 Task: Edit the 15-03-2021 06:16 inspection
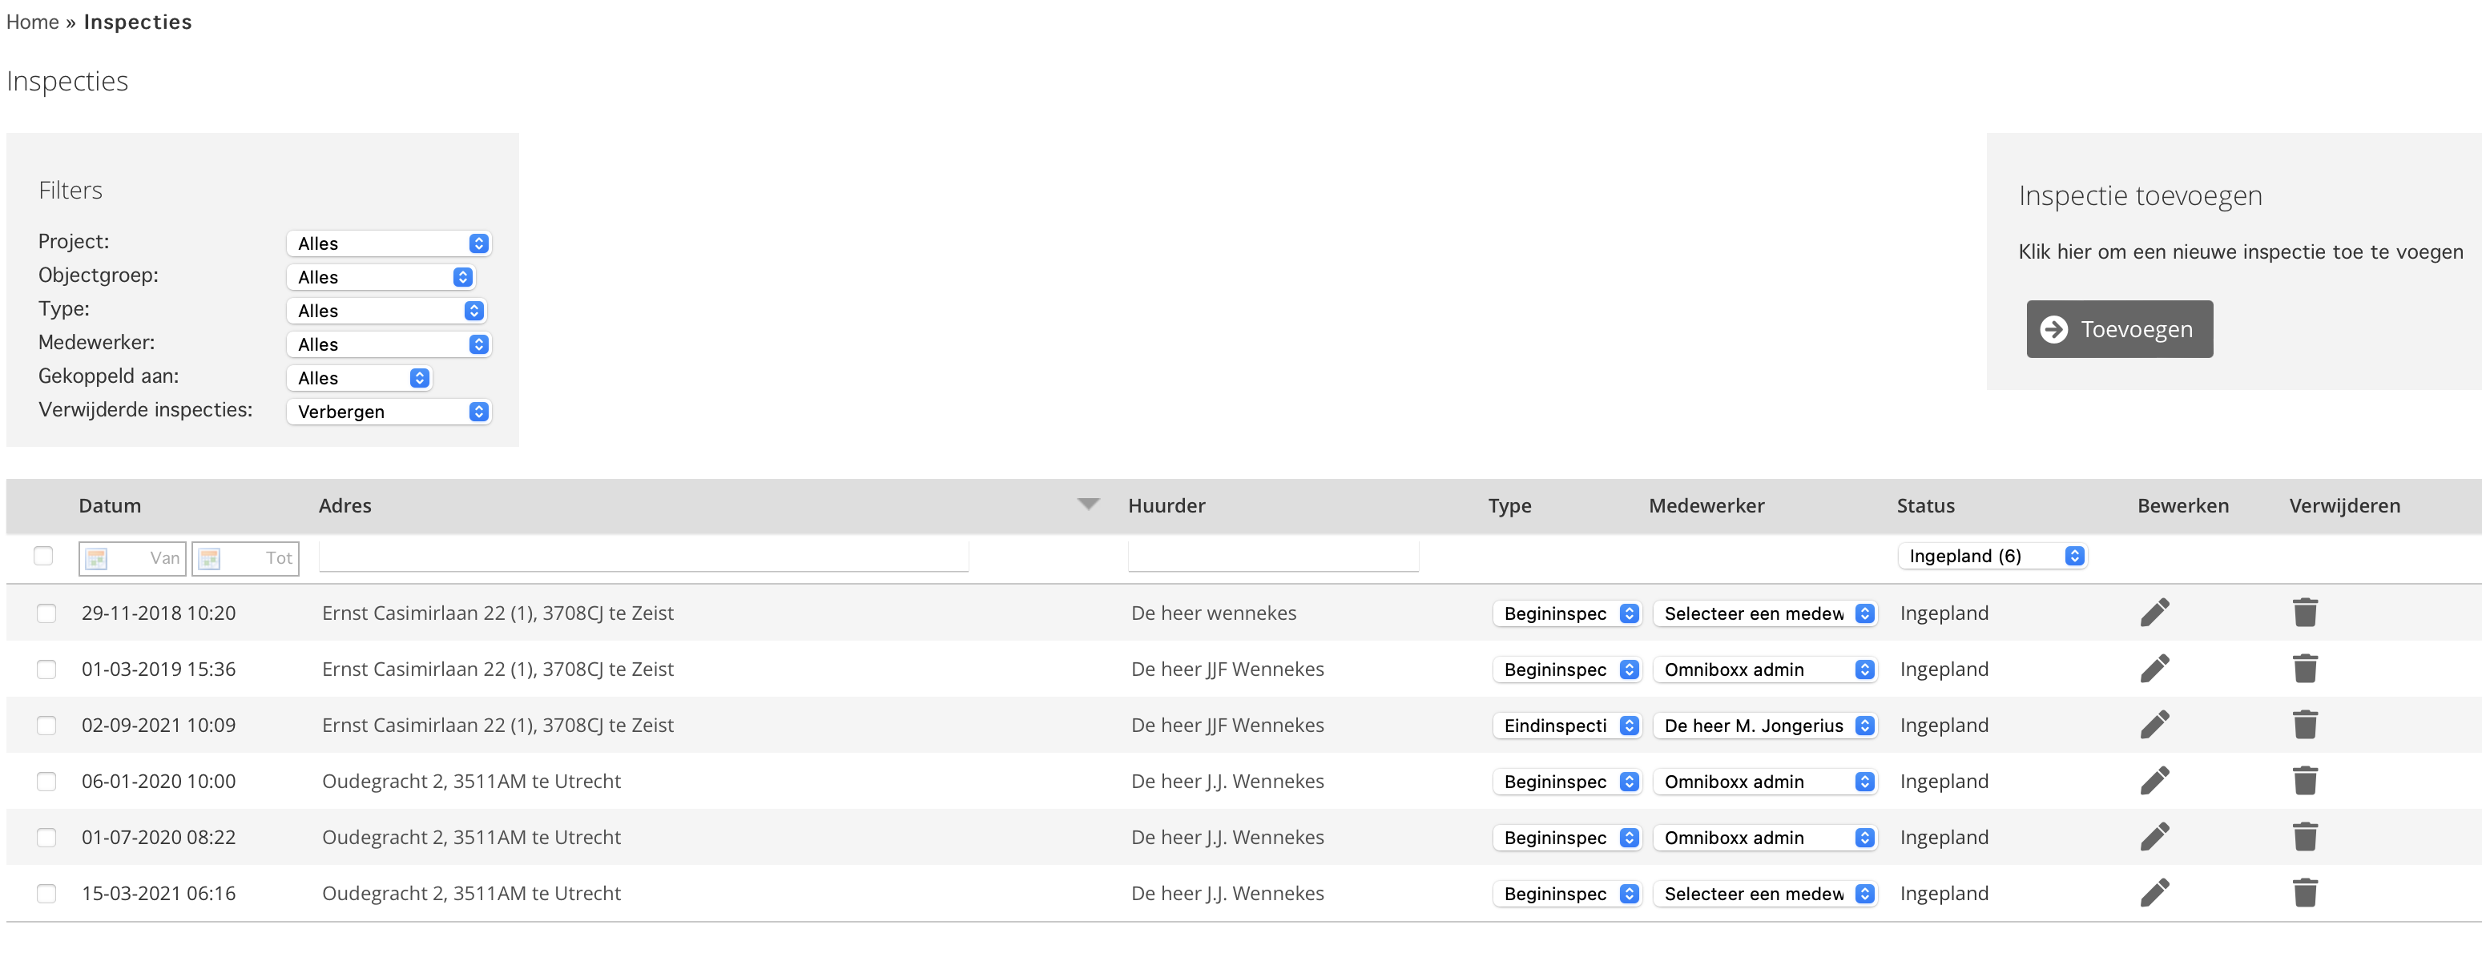[2154, 893]
